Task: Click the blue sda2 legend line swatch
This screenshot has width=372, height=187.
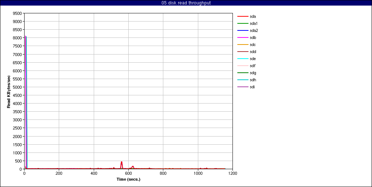Action: click(x=243, y=30)
